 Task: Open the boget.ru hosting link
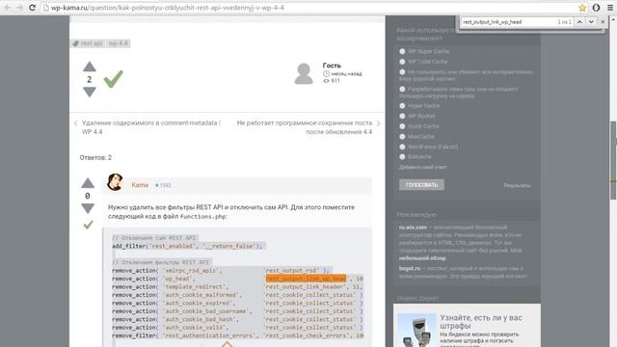coord(410,268)
